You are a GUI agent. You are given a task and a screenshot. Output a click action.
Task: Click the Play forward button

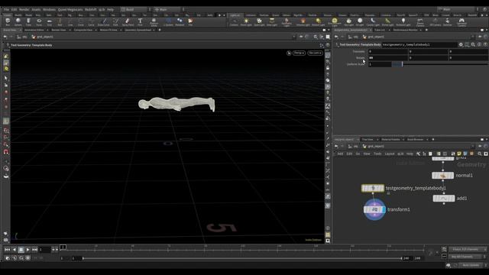[28, 250]
